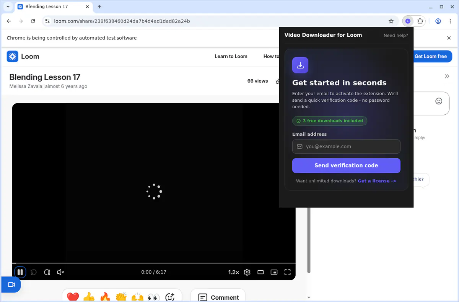Click the Need help? link

(396, 36)
